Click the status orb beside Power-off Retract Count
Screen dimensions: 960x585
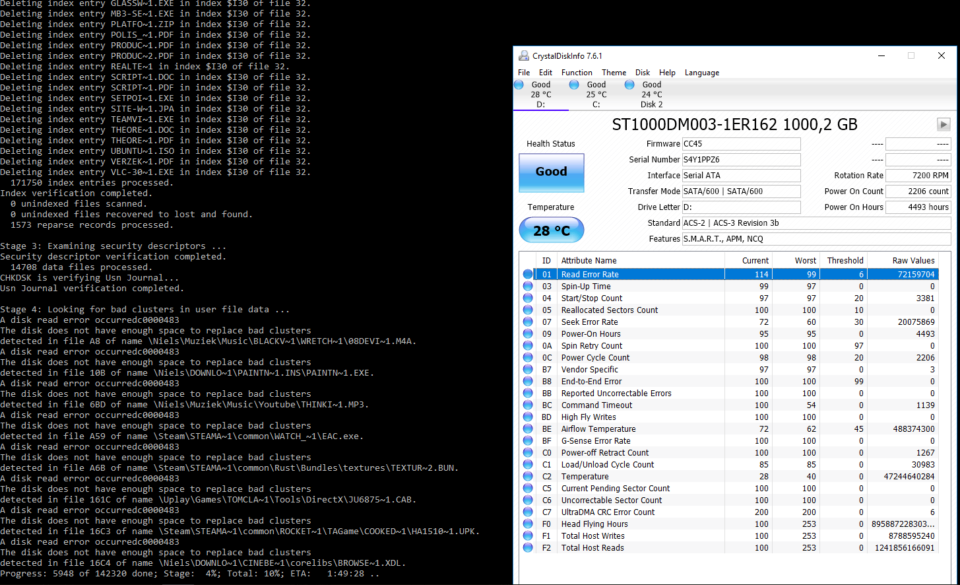528,452
